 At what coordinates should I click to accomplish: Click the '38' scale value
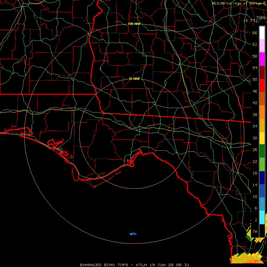point(255,115)
